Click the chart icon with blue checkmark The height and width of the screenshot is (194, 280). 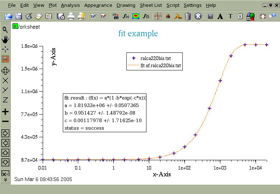pos(93,17)
